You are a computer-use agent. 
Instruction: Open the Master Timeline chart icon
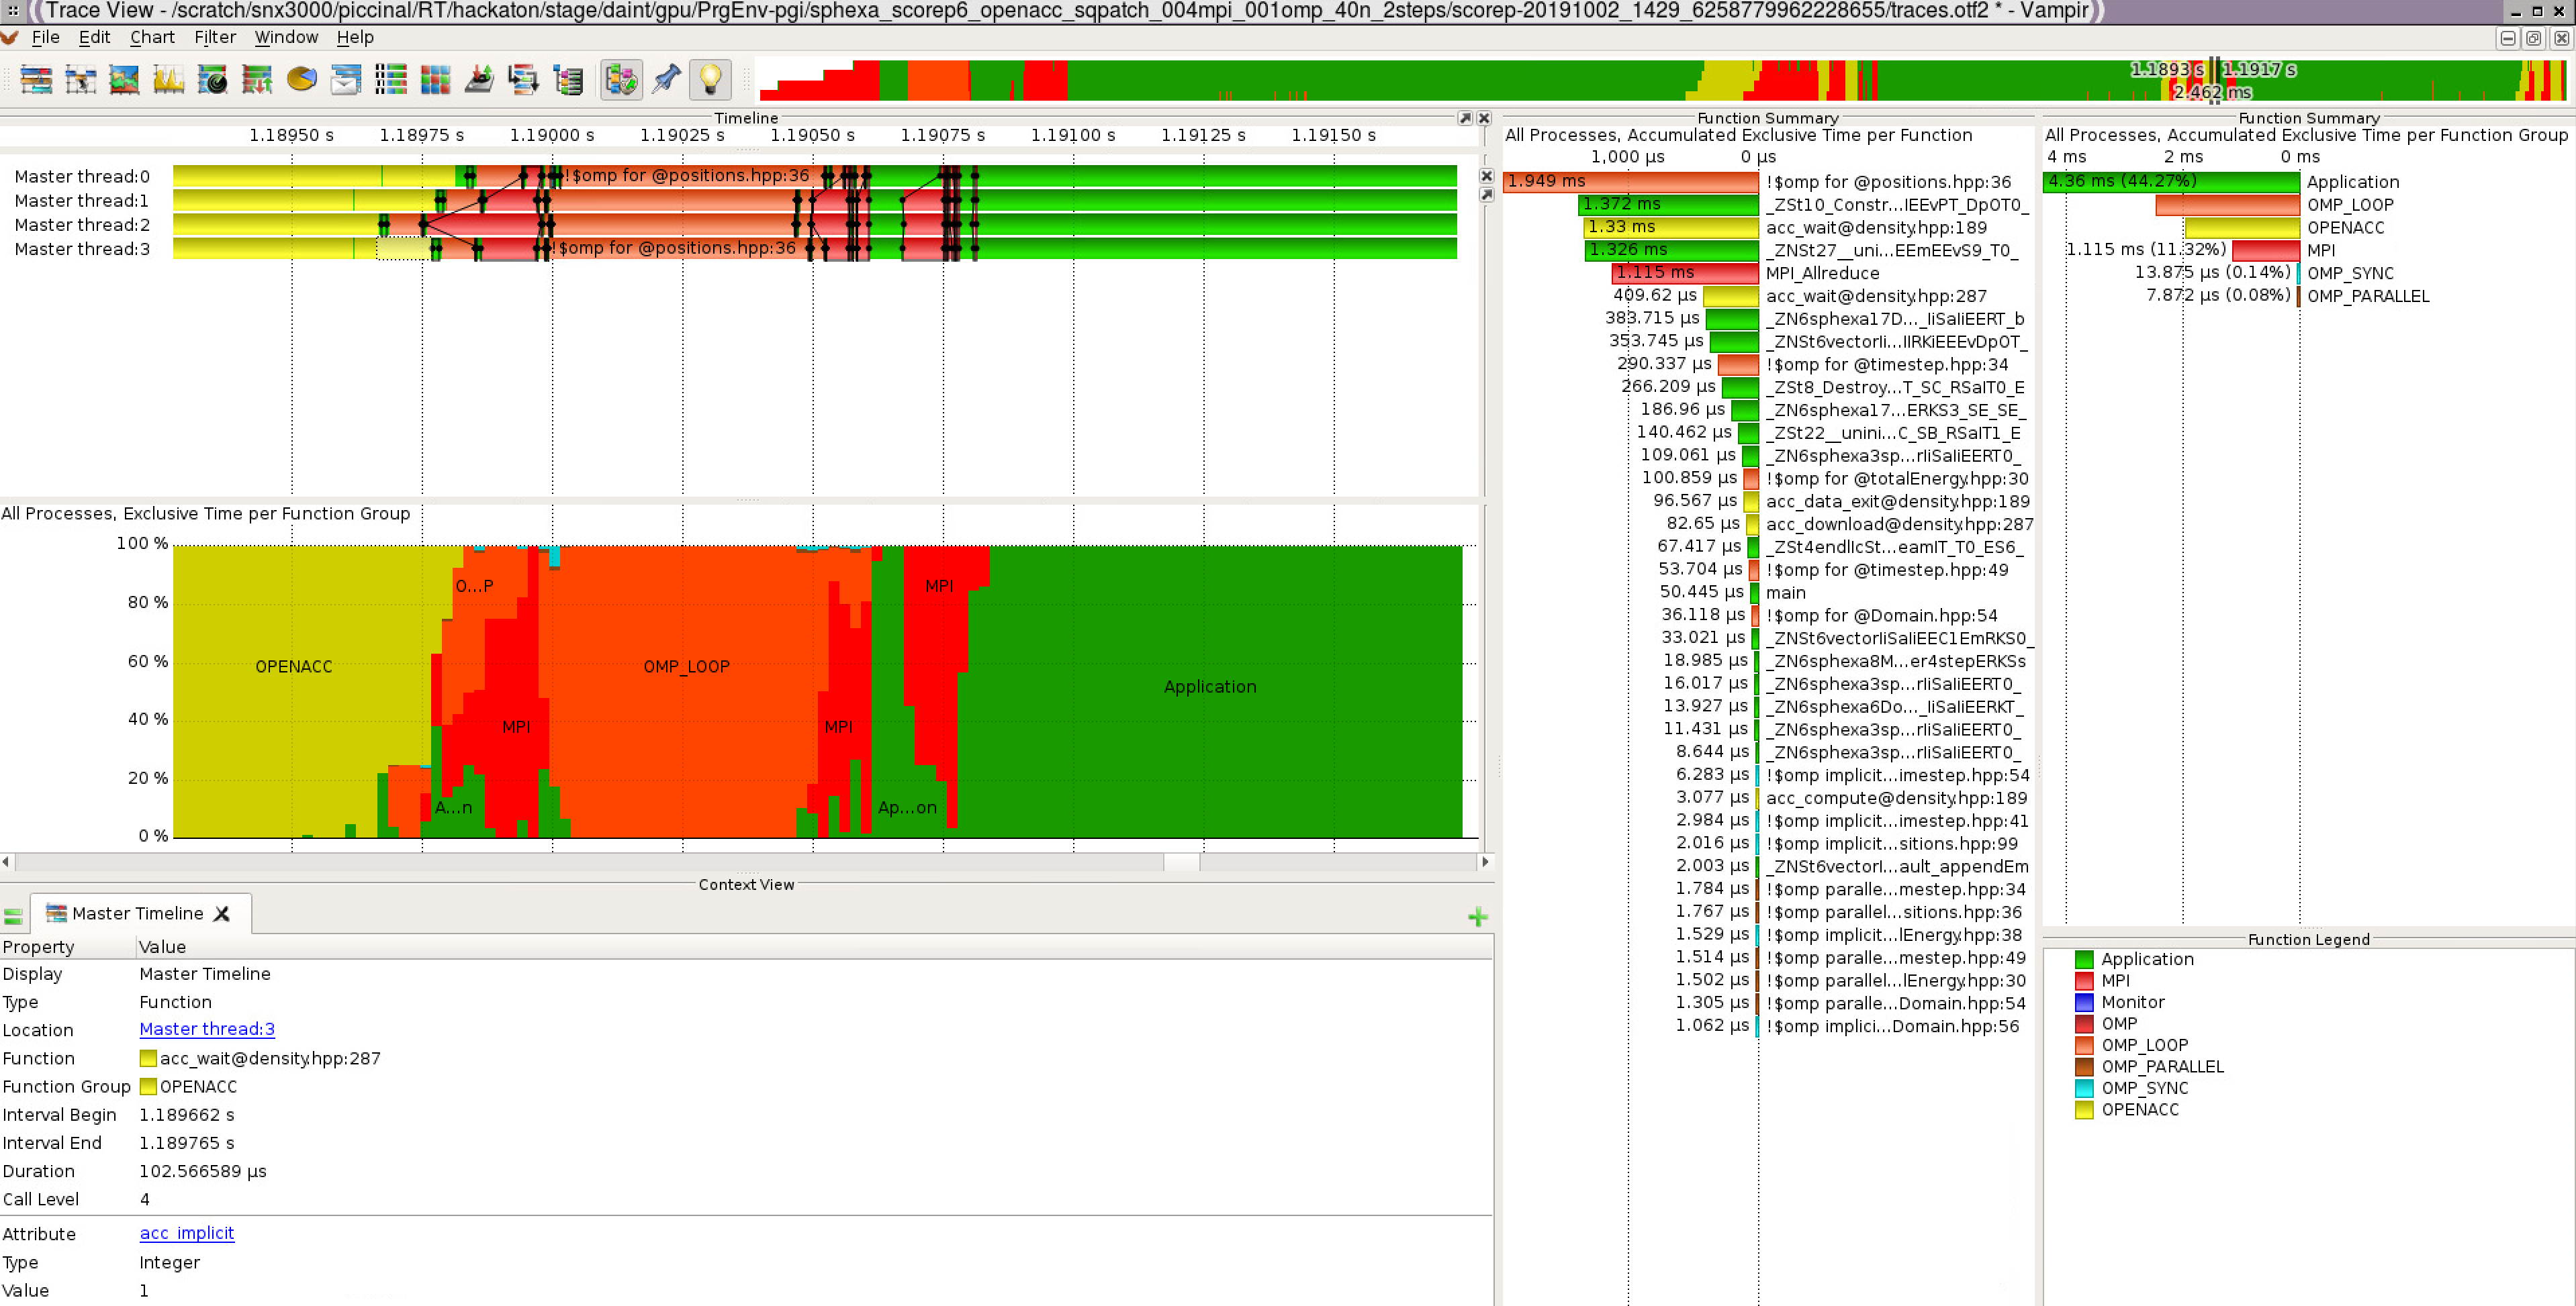tap(37, 80)
